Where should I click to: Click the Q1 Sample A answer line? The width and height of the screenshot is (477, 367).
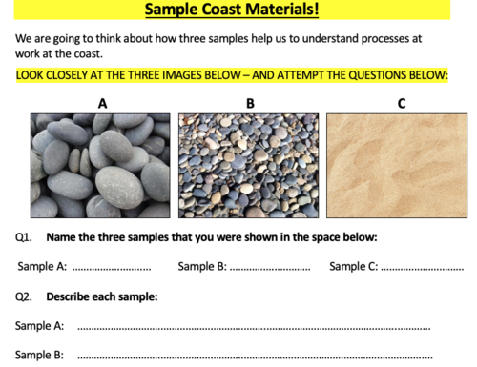tap(112, 270)
